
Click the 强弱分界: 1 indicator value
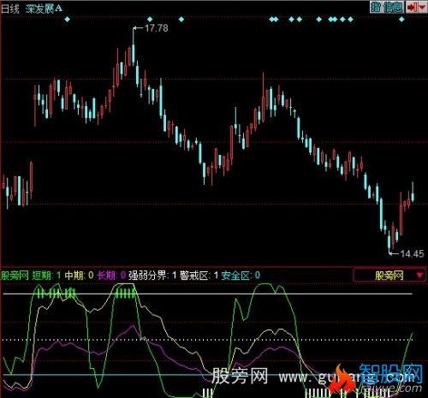[152, 276]
